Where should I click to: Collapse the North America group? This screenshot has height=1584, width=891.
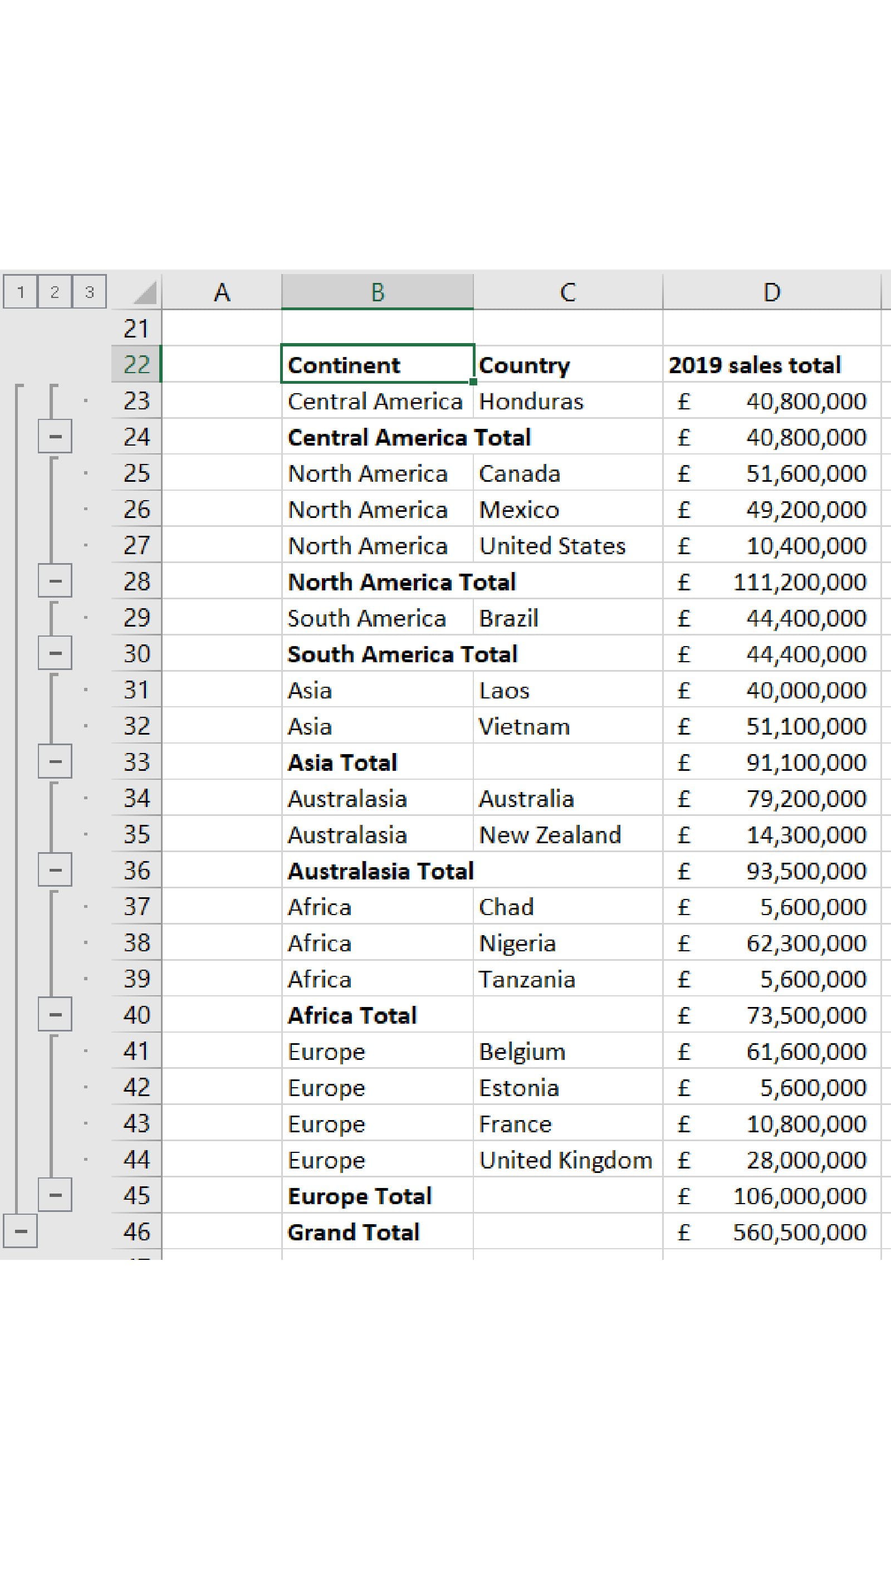[x=55, y=581]
